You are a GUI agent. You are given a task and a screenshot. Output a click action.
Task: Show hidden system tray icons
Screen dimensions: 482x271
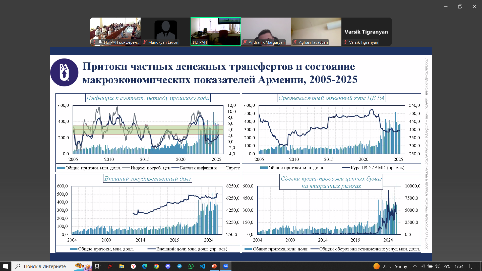click(415, 266)
